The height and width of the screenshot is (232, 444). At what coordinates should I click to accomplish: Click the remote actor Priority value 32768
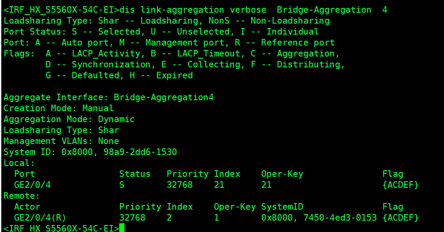pyautogui.click(x=132, y=218)
